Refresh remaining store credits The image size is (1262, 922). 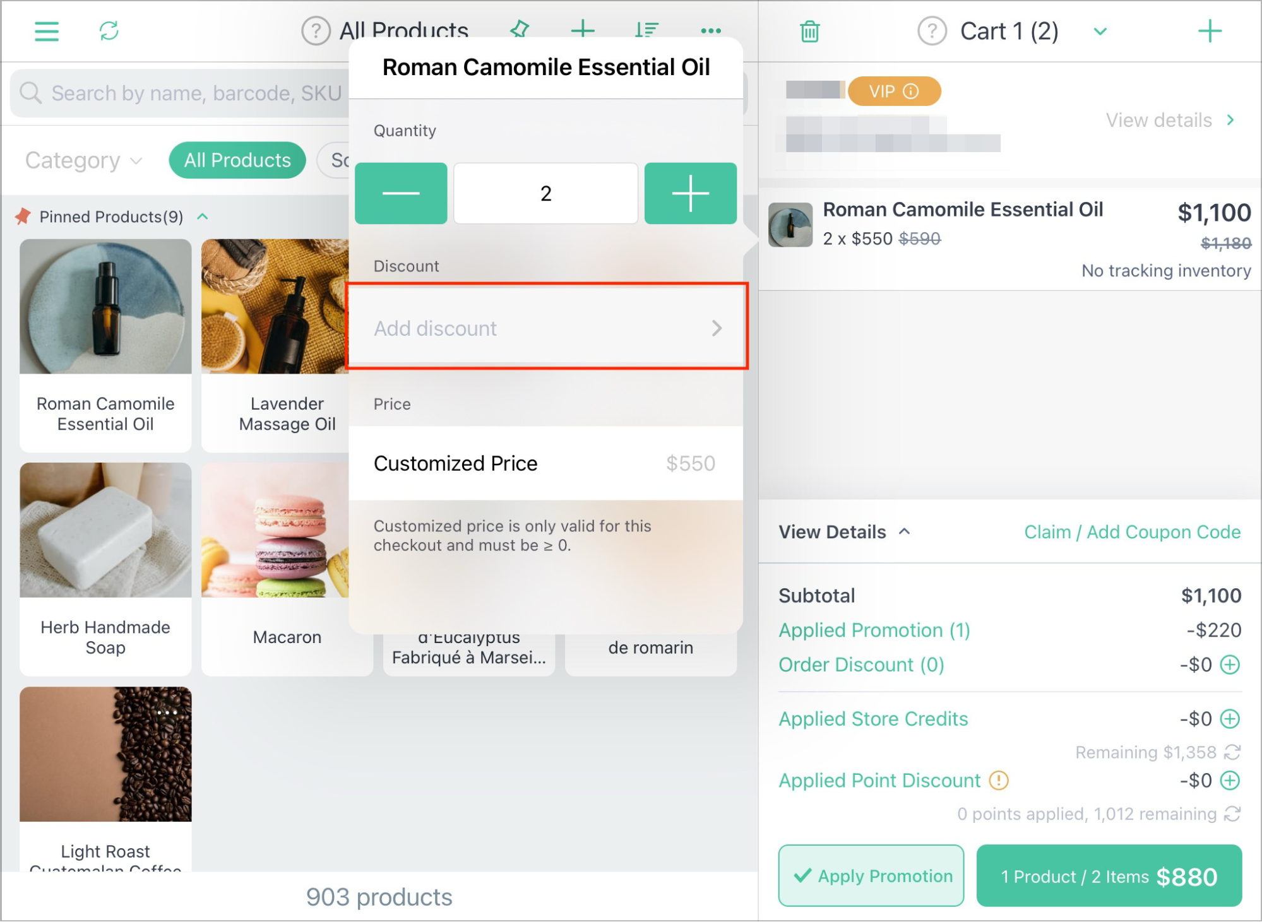1232,752
